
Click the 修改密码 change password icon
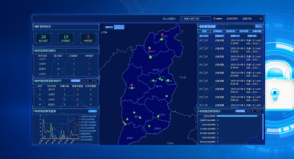[228, 19]
